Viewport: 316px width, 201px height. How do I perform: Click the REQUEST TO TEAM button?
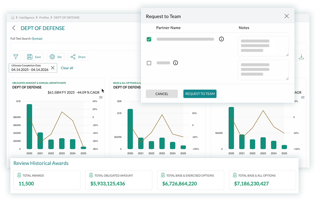pos(200,94)
